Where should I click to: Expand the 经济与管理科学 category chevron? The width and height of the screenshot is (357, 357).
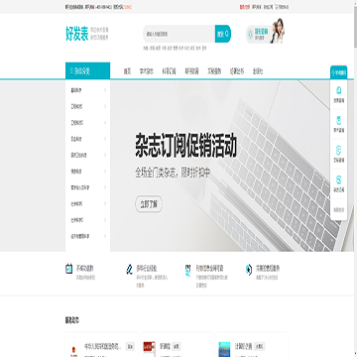tap(105, 236)
